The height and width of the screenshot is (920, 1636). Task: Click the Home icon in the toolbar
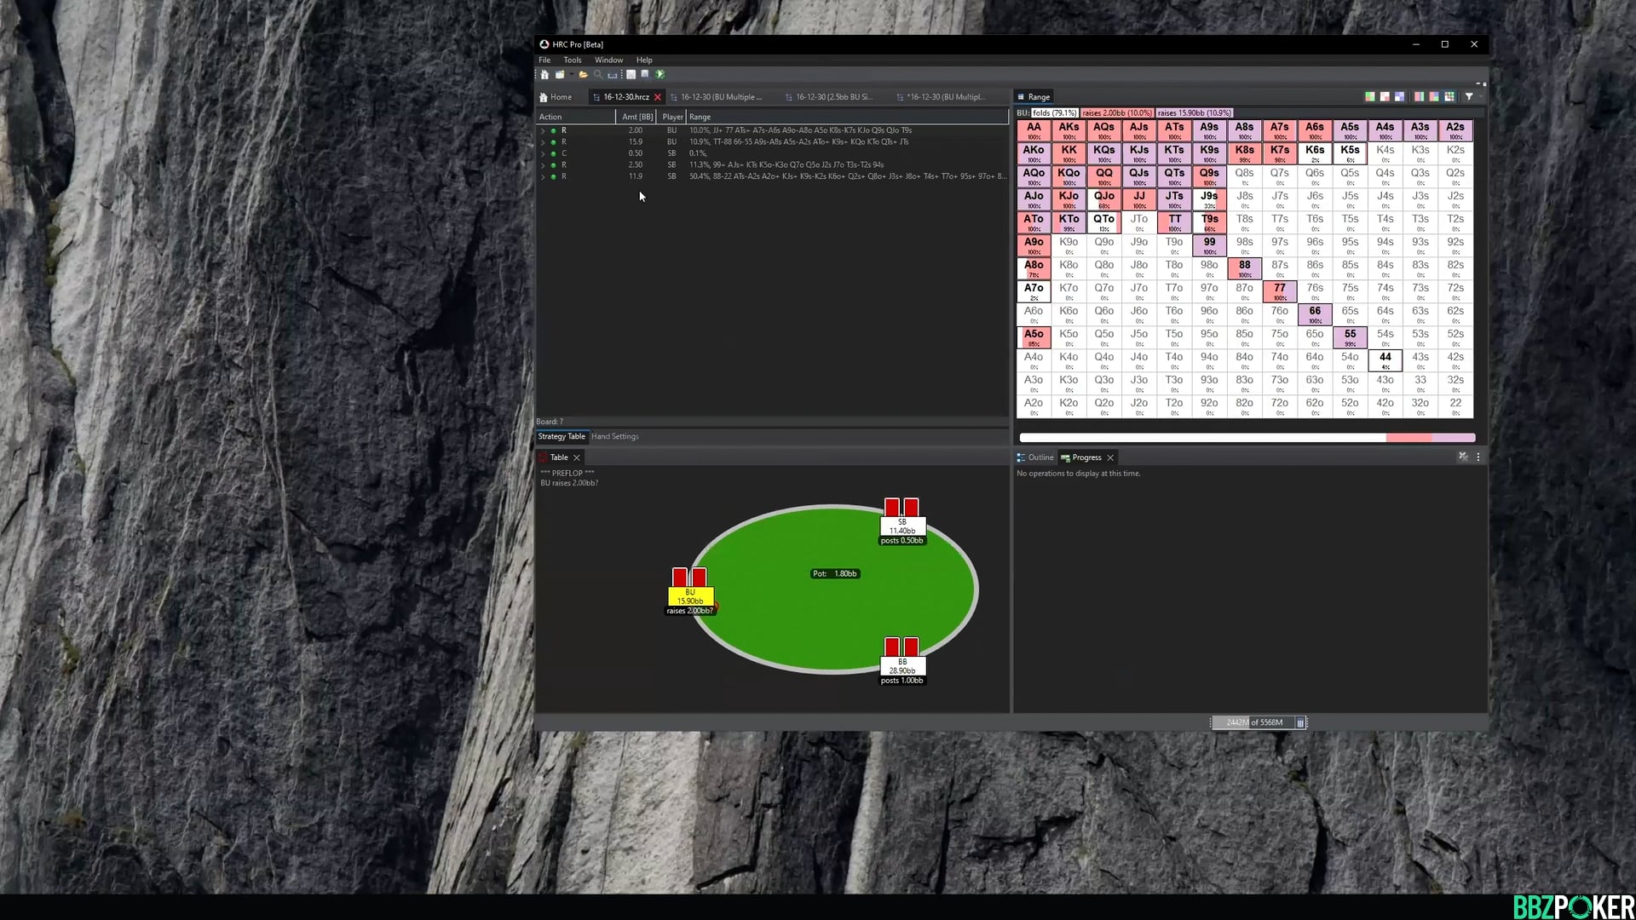(544, 75)
